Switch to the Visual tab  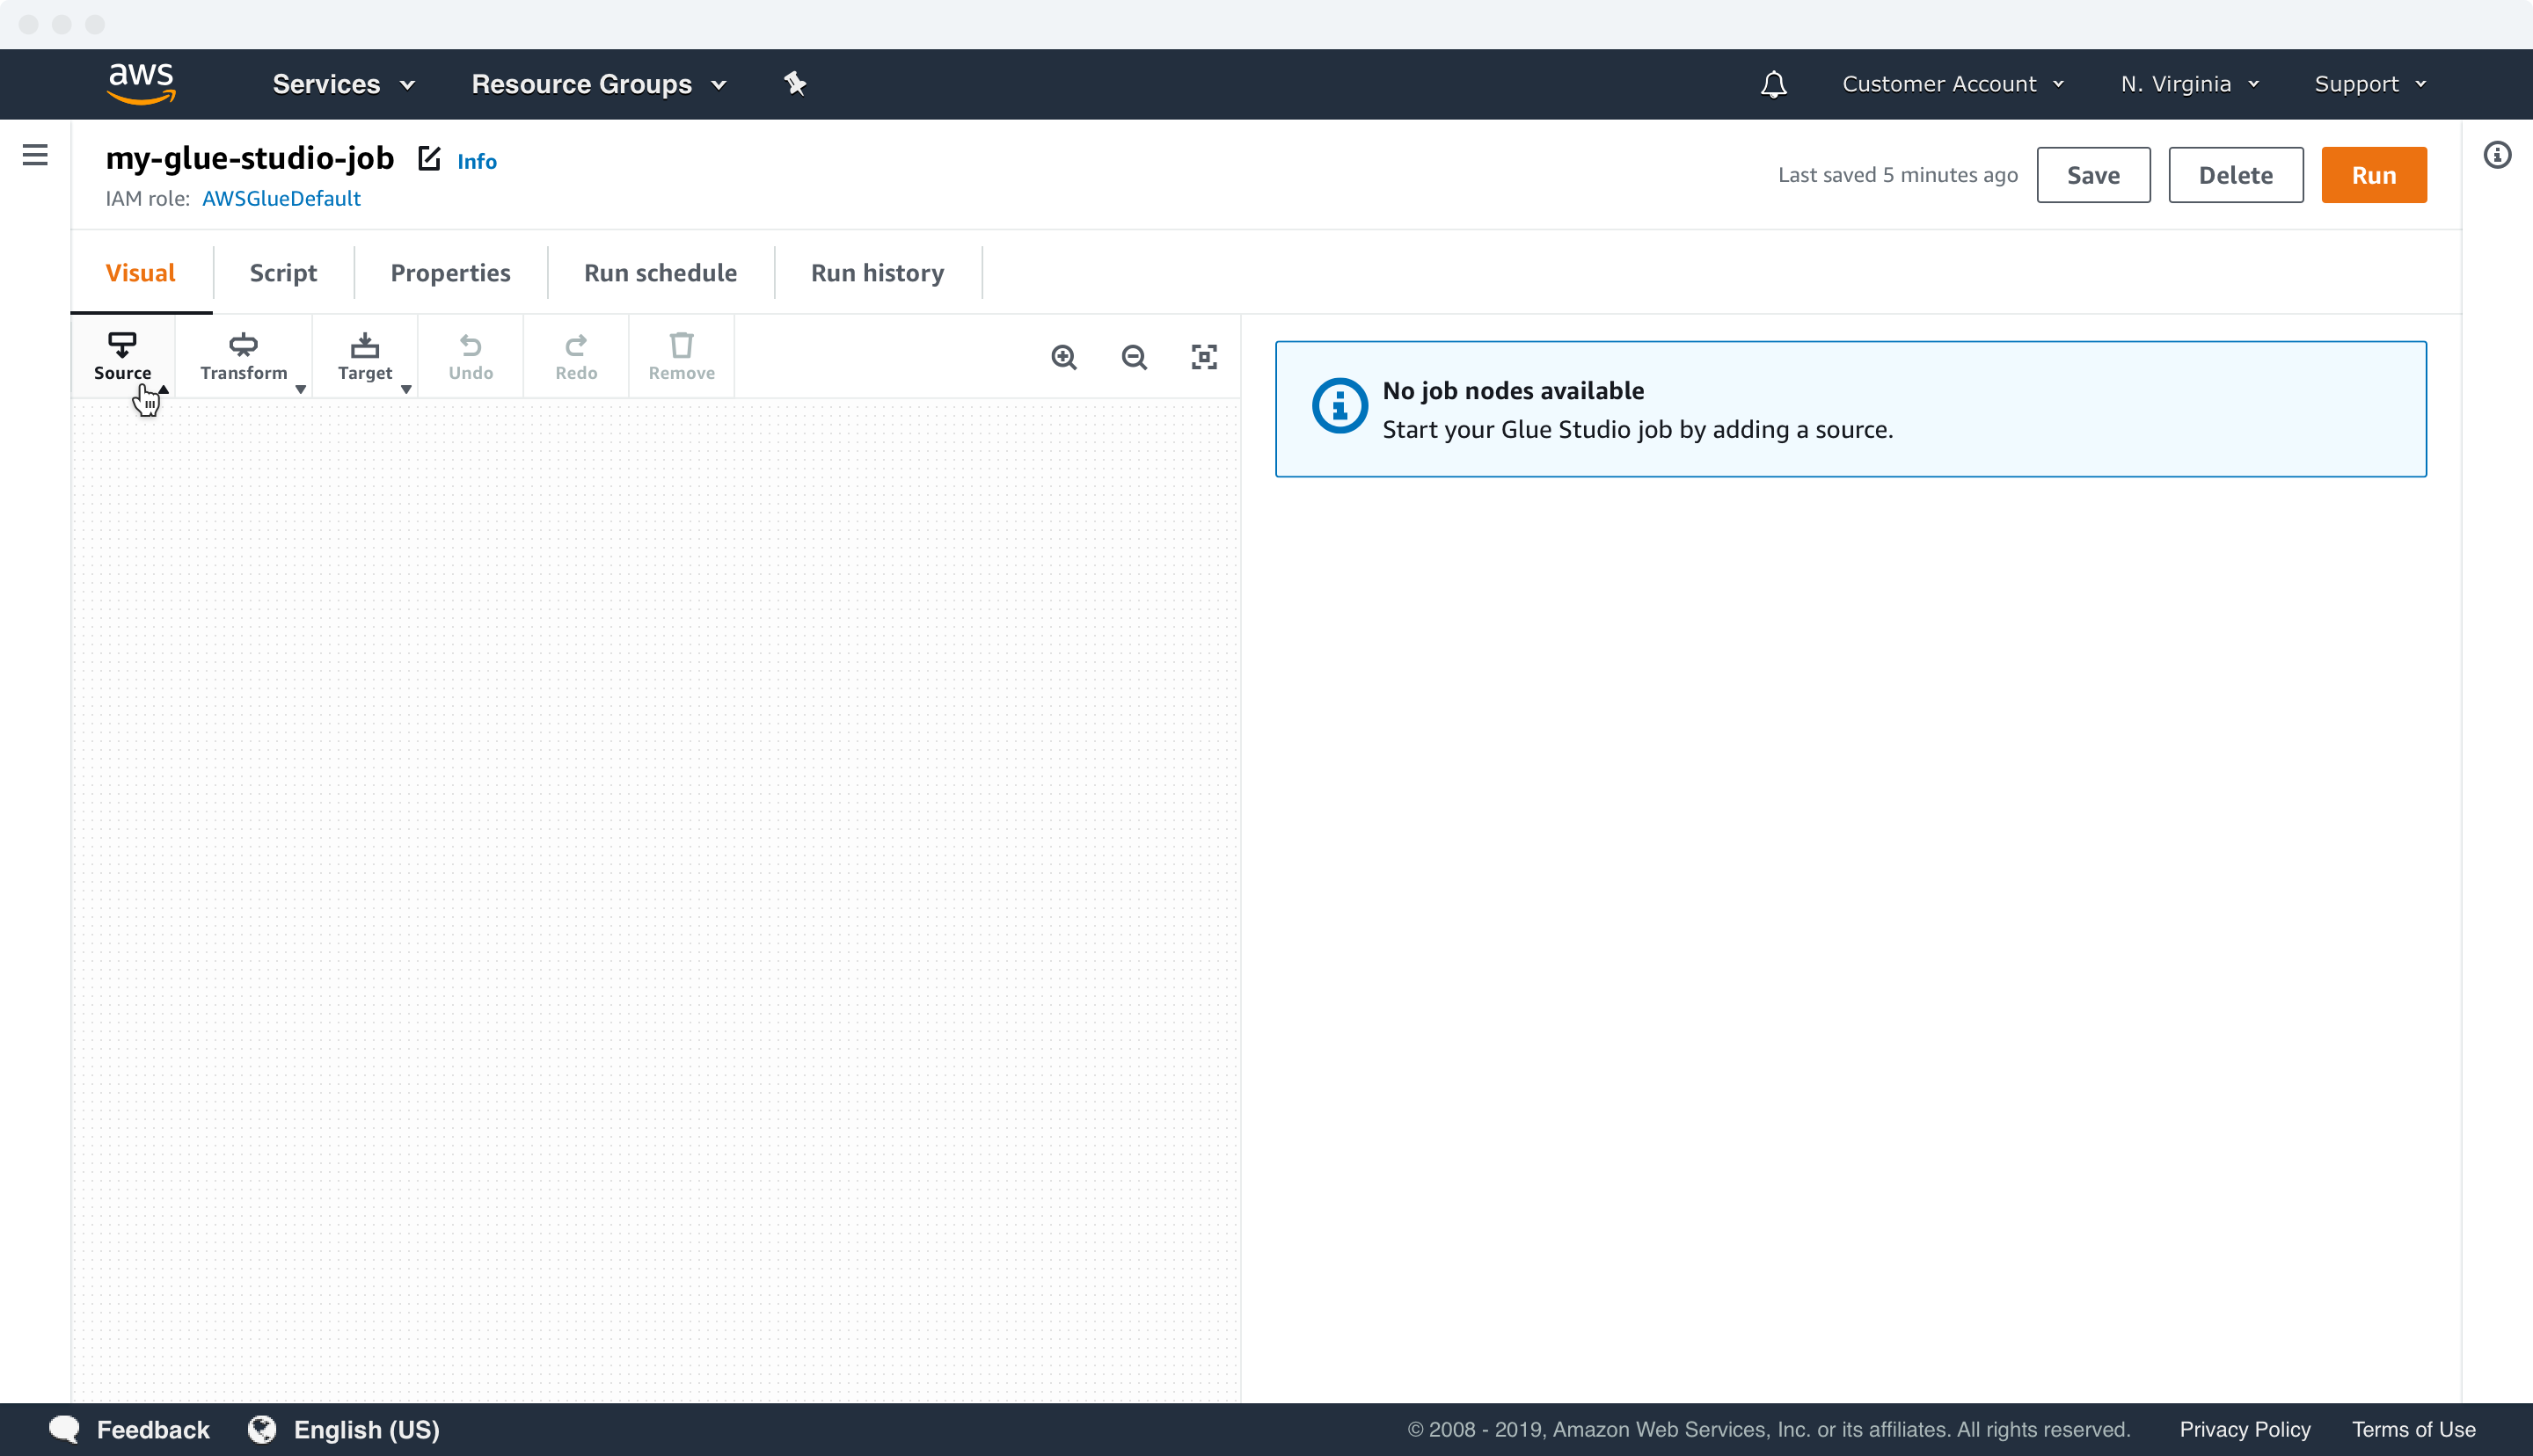coord(140,273)
